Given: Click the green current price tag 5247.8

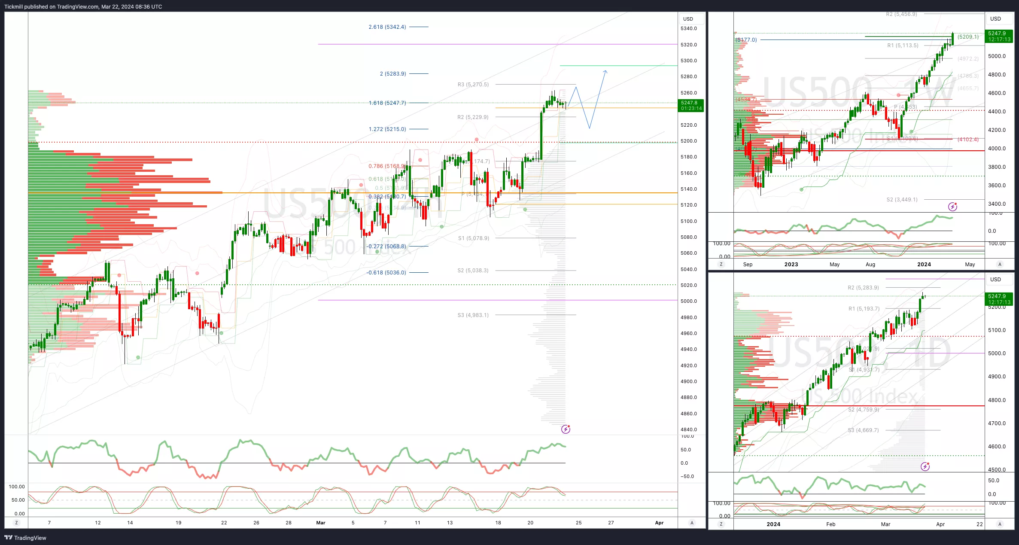Looking at the screenshot, I should click(x=691, y=105).
